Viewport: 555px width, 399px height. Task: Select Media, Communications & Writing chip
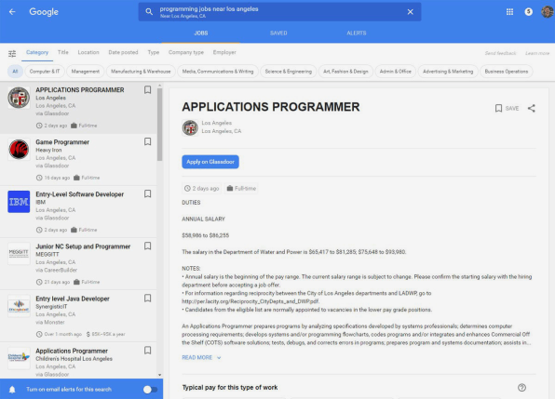(218, 72)
